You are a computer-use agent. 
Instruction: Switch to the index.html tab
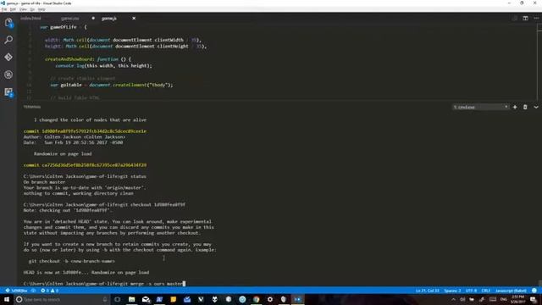(x=30, y=19)
